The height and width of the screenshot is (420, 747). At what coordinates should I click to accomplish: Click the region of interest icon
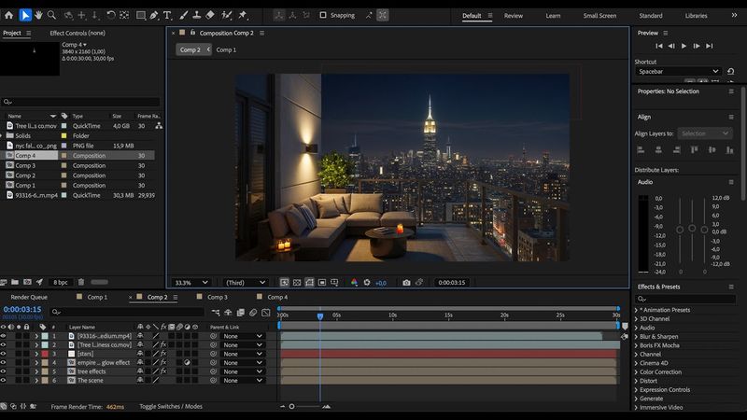click(x=322, y=283)
